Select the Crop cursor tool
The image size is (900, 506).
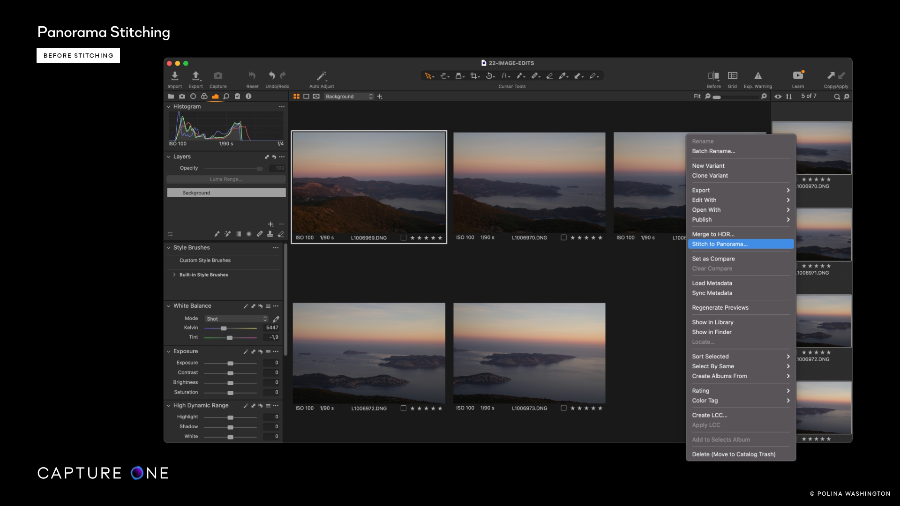(474, 75)
